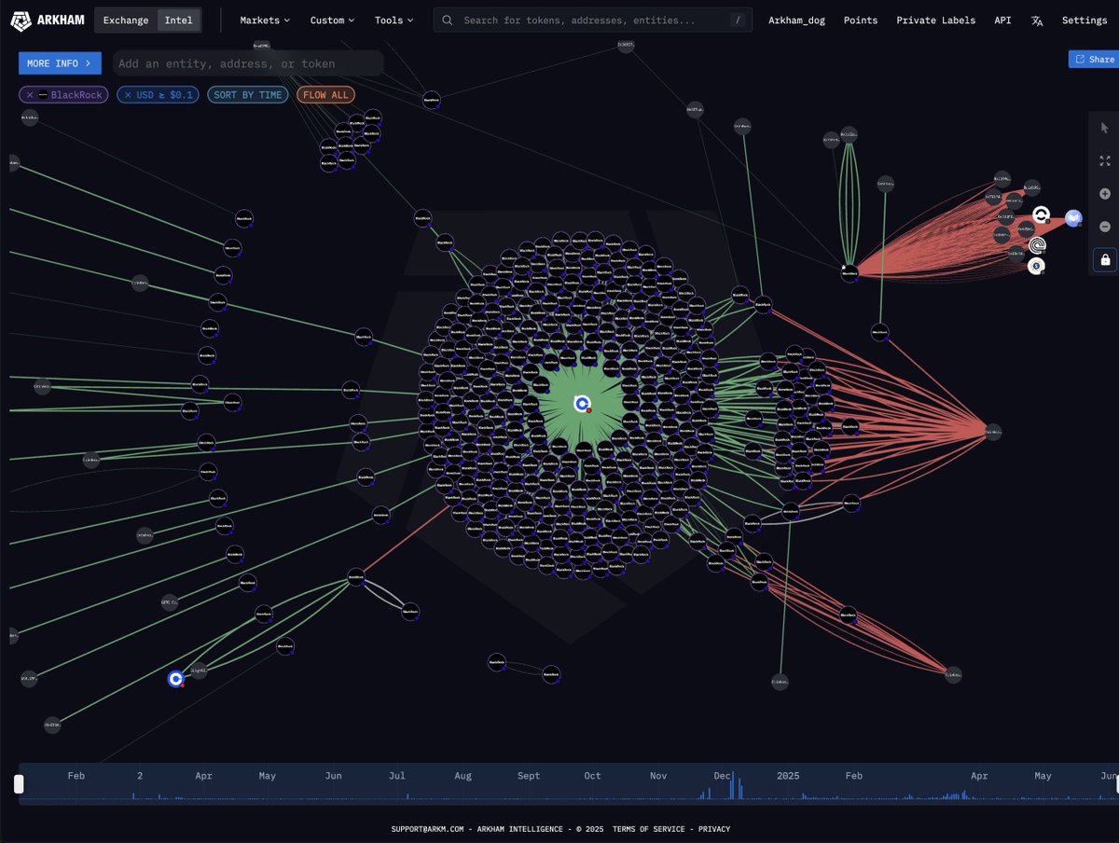Open the Points page
Screen dimensions: 1119x843
(861, 20)
